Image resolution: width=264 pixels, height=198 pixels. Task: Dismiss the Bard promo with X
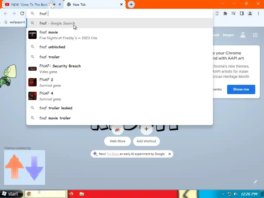pos(170,154)
